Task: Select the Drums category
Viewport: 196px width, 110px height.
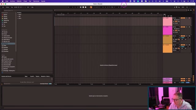Action: tap(5, 34)
